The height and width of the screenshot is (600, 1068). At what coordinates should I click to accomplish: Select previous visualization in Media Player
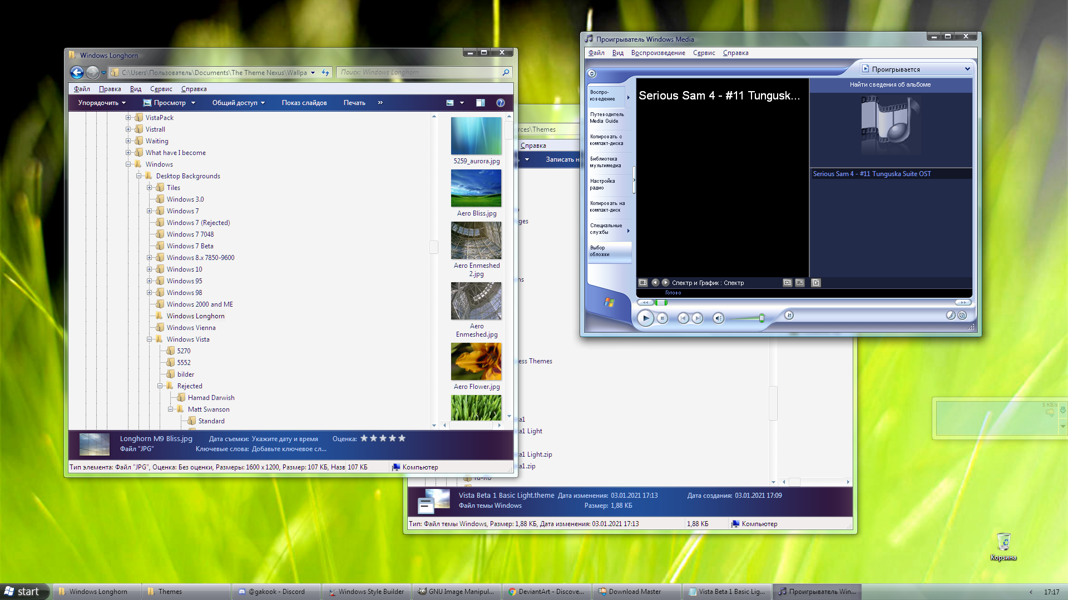coord(655,282)
